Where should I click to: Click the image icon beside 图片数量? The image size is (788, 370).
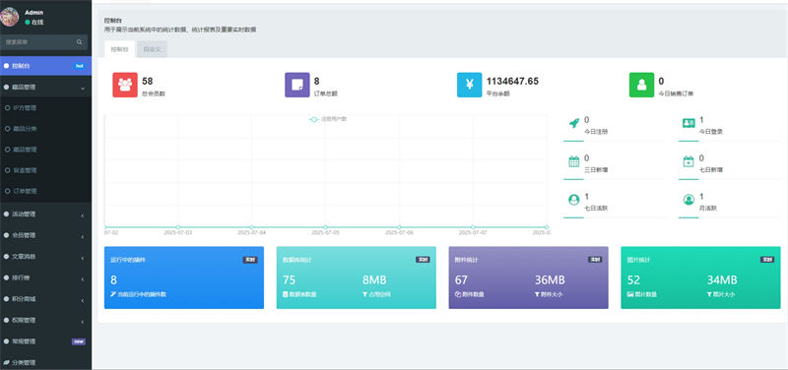(630, 294)
